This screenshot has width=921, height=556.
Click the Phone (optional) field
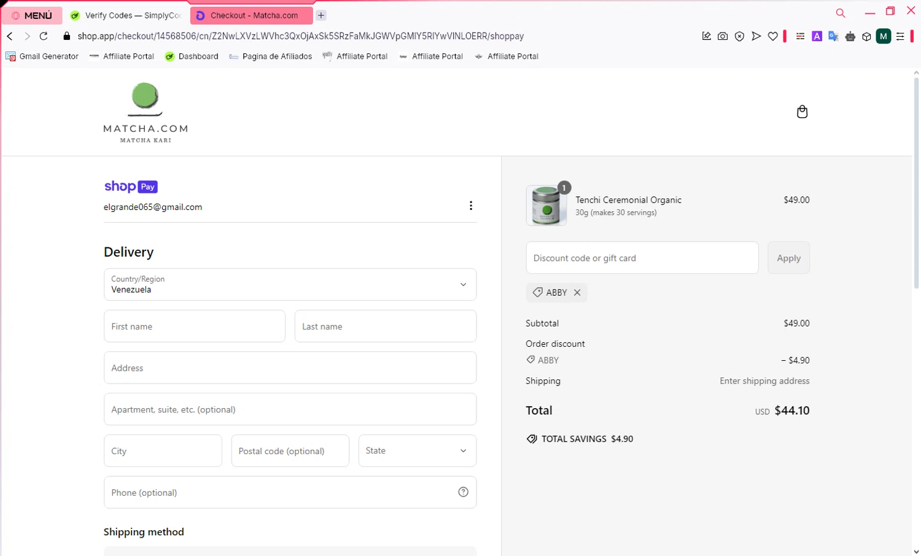[x=290, y=492]
